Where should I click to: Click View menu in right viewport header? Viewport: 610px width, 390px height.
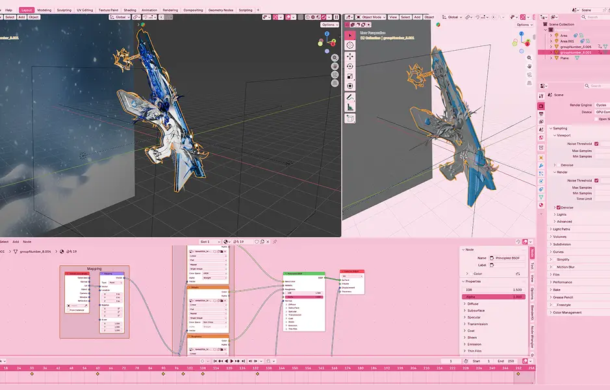pyautogui.click(x=393, y=17)
